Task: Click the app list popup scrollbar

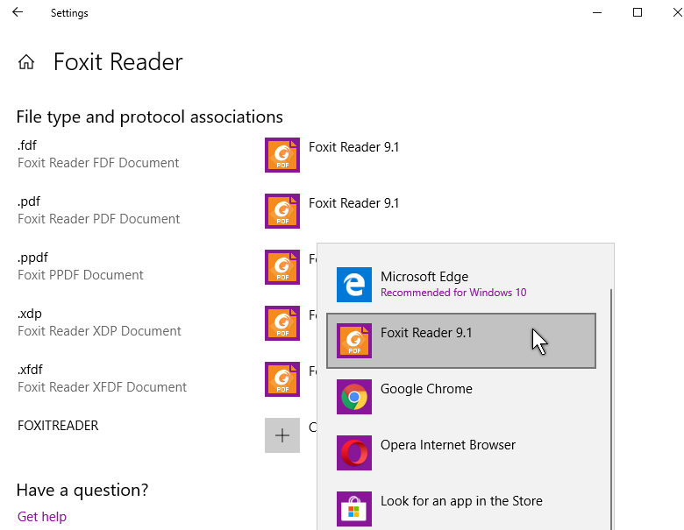Action: pos(611,409)
